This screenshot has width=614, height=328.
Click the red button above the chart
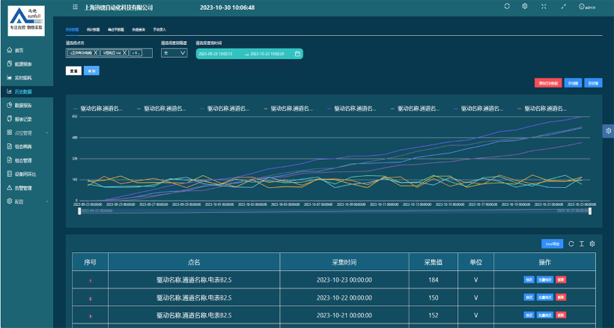click(x=548, y=83)
